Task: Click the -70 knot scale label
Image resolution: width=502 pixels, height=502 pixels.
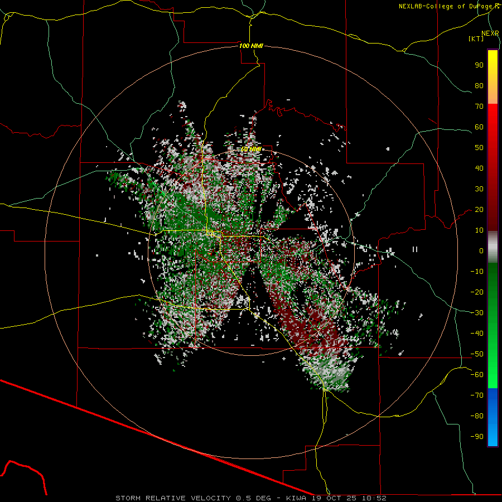Action: 477,395
